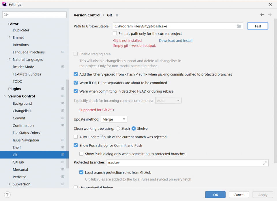Click the Download and Install link
The image size is (277, 201).
176,40
